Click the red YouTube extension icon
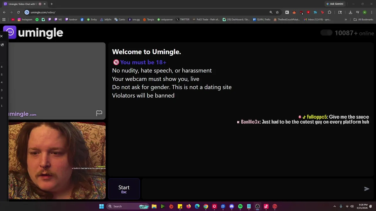This screenshot has height=211, width=376. 308,12
